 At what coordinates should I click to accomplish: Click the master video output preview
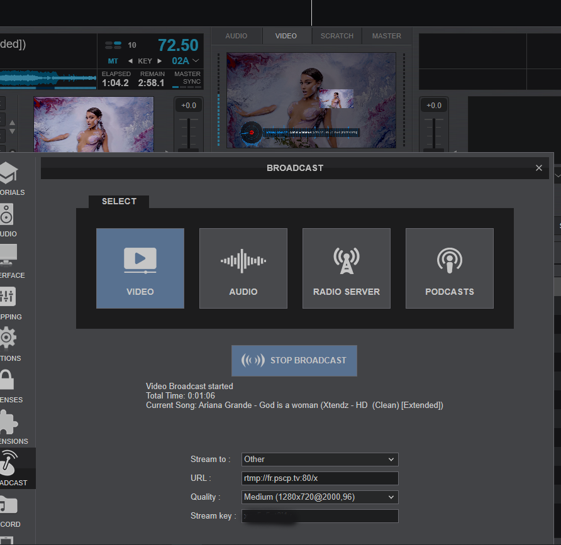pyautogui.click(x=311, y=100)
